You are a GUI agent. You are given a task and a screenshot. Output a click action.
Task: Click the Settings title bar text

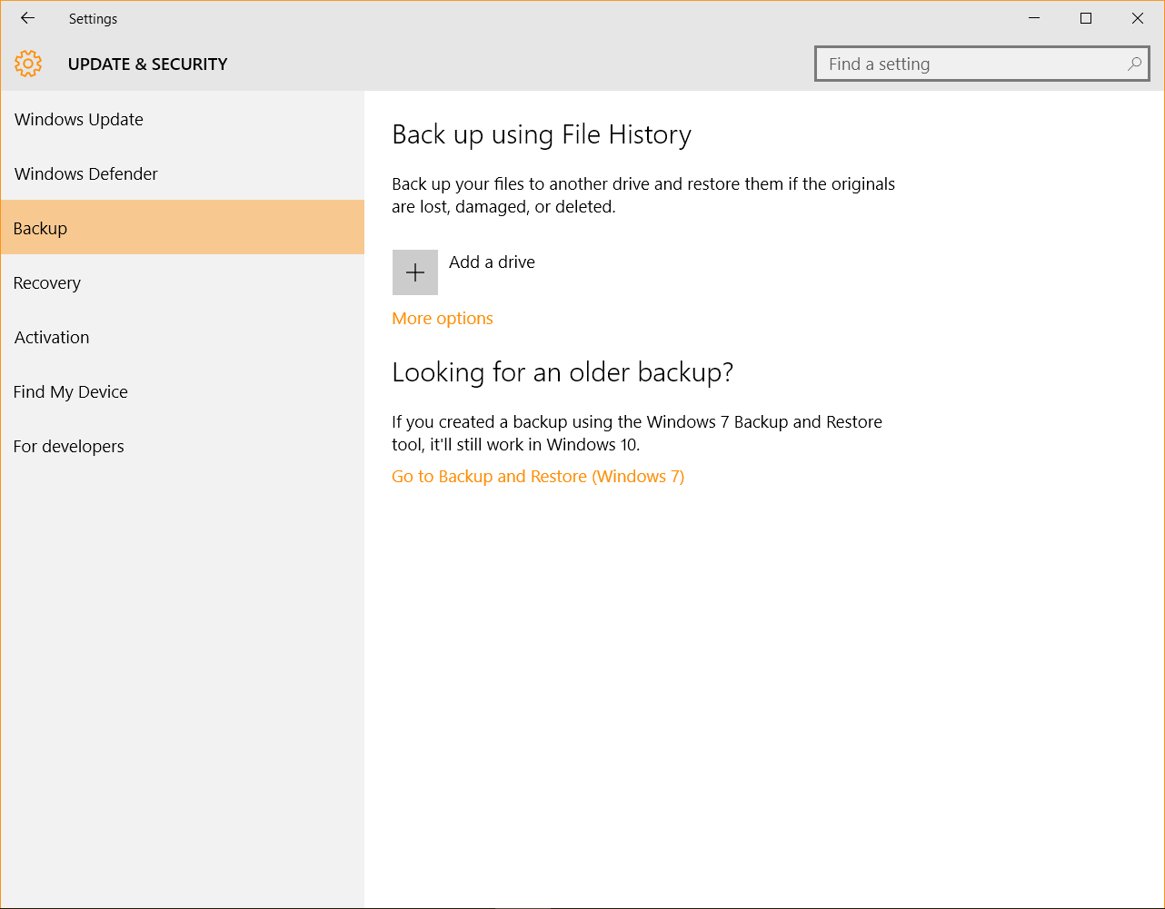click(93, 18)
